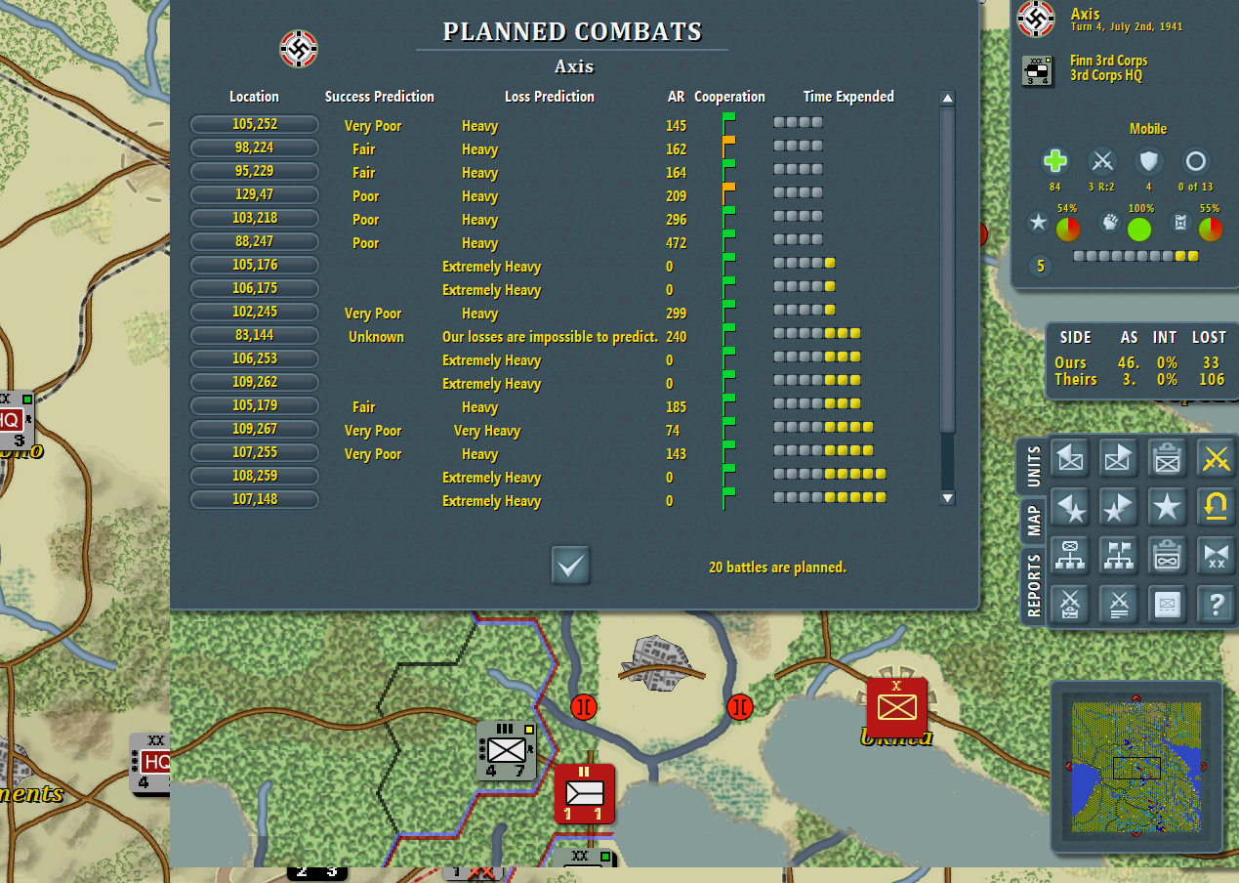Click the minimap overview thumbnail
The height and width of the screenshot is (883, 1239).
tap(1136, 767)
